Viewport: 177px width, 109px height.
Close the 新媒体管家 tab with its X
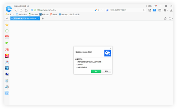coord(38,18)
